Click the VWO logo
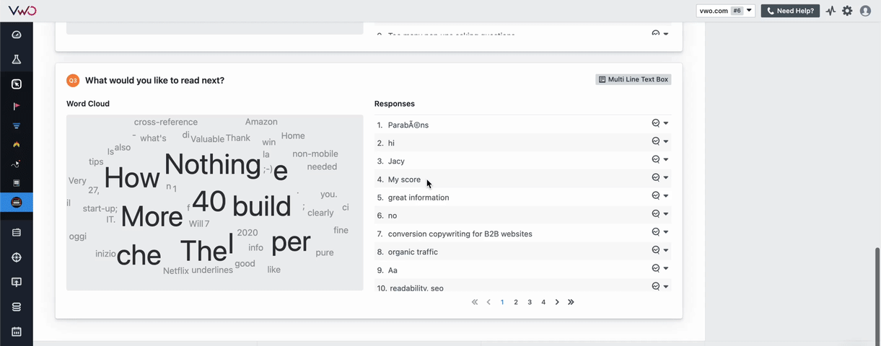This screenshot has height=346, width=881. 22,10
